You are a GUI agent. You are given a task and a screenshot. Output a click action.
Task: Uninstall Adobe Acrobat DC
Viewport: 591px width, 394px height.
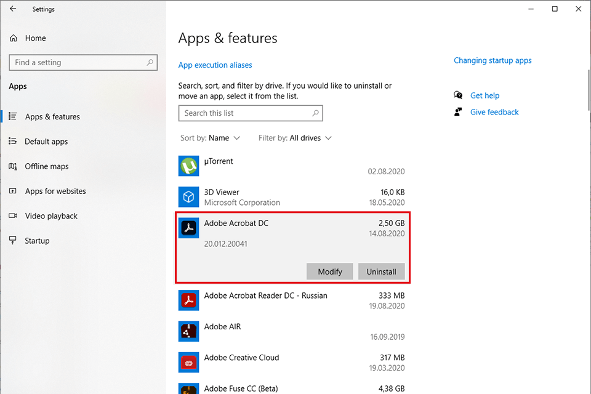point(381,271)
